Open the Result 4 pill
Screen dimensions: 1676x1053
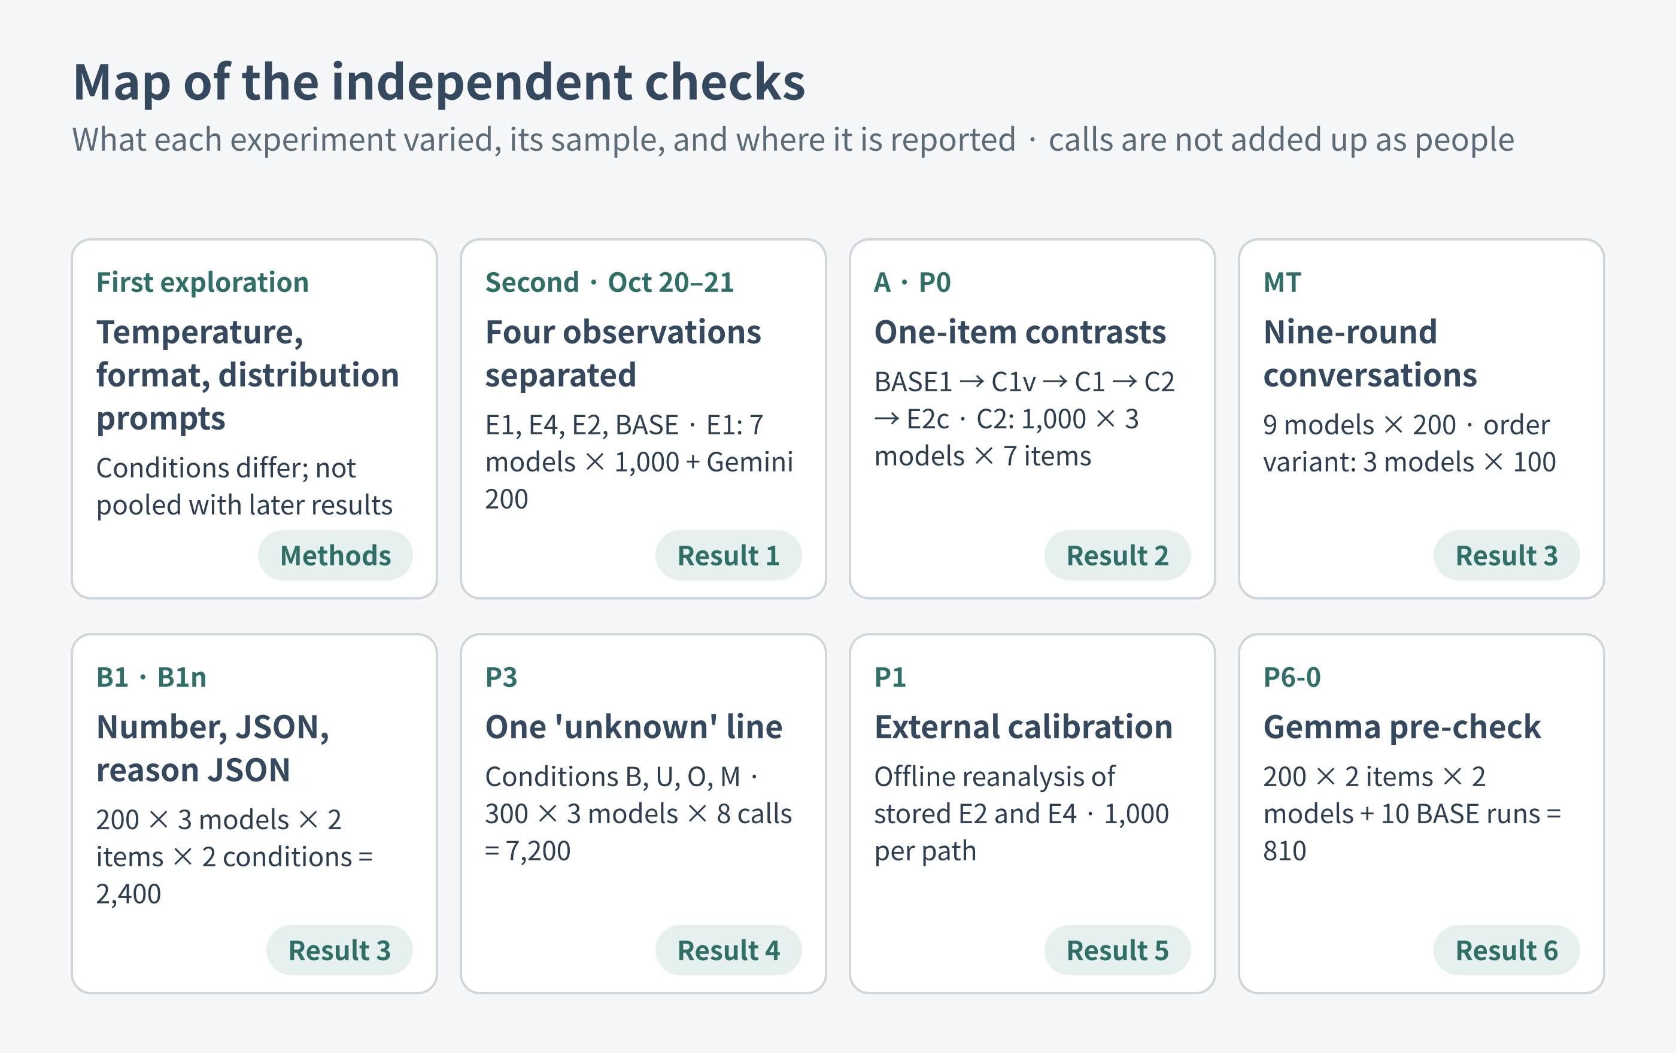(728, 950)
